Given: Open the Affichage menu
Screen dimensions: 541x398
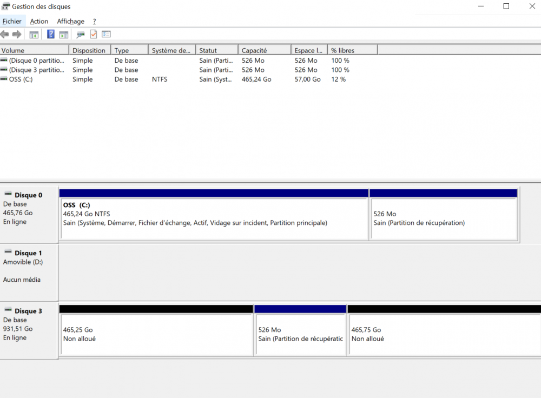Looking at the screenshot, I should (71, 21).
